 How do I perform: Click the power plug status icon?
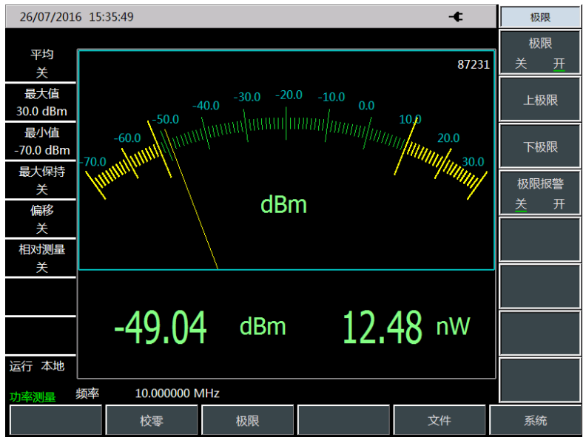pyautogui.click(x=456, y=17)
